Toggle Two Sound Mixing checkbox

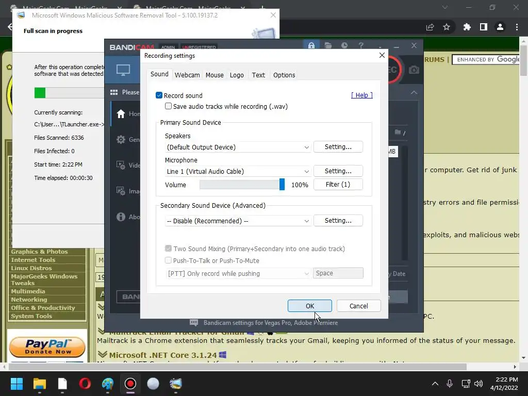tap(169, 249)
